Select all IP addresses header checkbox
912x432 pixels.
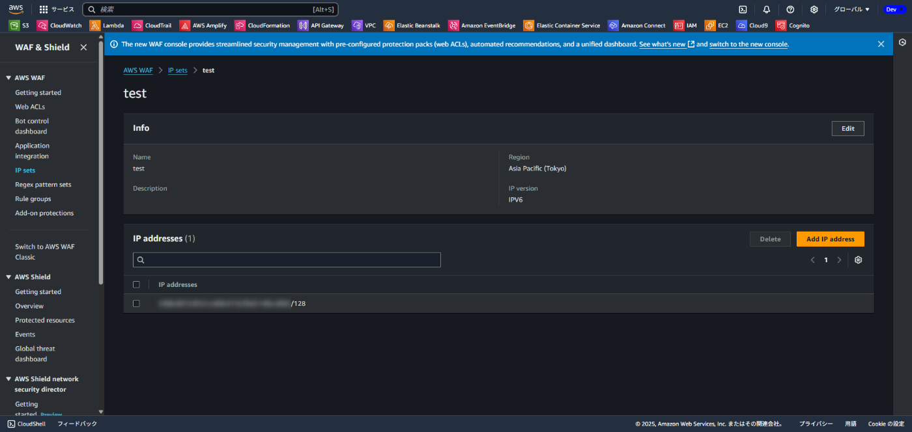136,284
